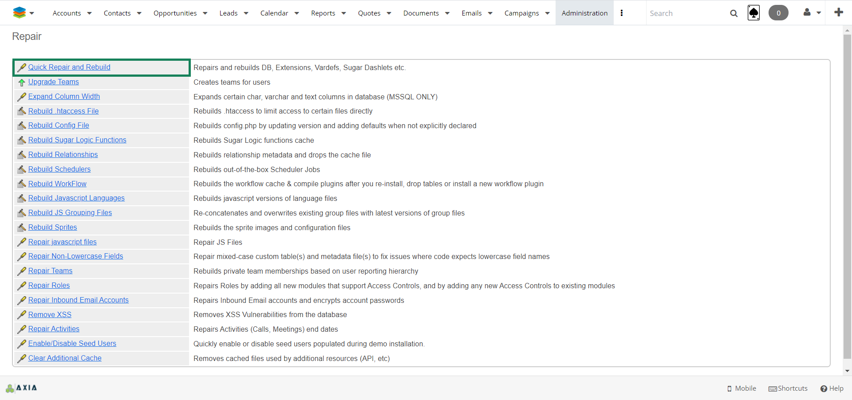Expand the Accounts module dropdown arrow
852x400 pixels.
coord(90,13)
